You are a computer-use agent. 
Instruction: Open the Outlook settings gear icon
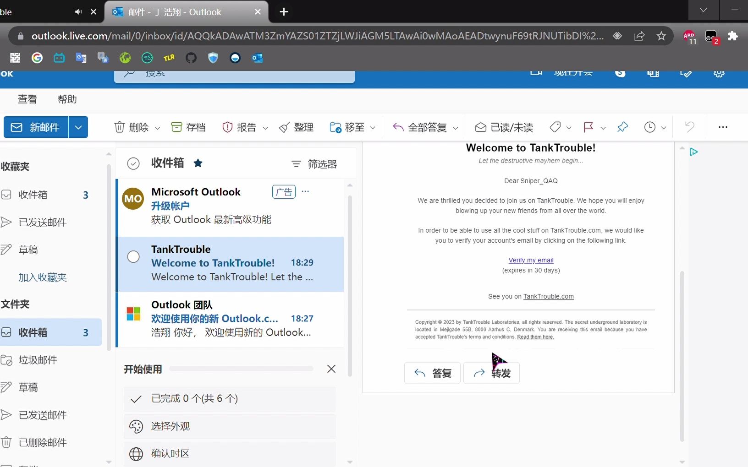pyautogui.click(x=719, y=74)
